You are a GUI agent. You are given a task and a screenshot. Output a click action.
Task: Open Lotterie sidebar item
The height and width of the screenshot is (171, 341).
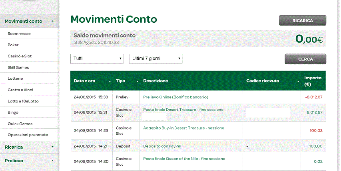click(15, 79)
